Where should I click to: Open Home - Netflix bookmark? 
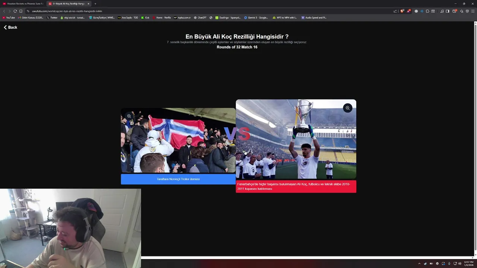[162, 17]
